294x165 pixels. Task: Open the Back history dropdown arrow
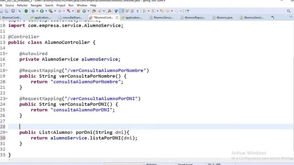point(172,11)
